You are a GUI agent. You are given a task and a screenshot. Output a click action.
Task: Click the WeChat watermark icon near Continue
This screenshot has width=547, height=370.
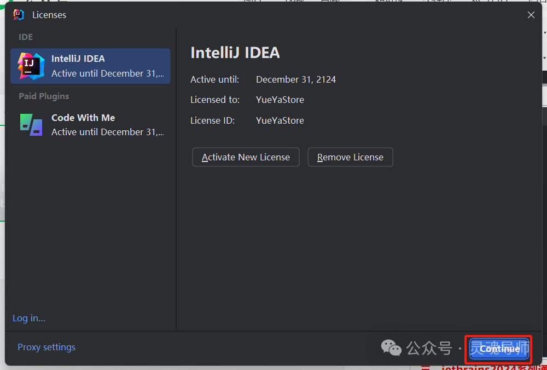click(391, 348)
